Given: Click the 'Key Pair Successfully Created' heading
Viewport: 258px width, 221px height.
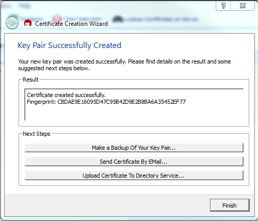Looking at the screenshot, I should [x=70, y=45].
